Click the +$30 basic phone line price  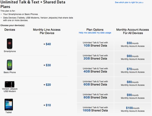[47, 65]
